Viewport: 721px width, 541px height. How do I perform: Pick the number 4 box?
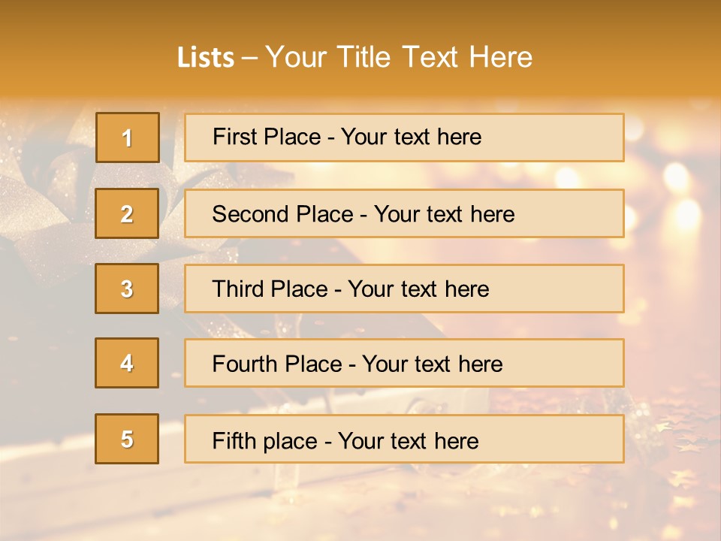coord(127,363)
